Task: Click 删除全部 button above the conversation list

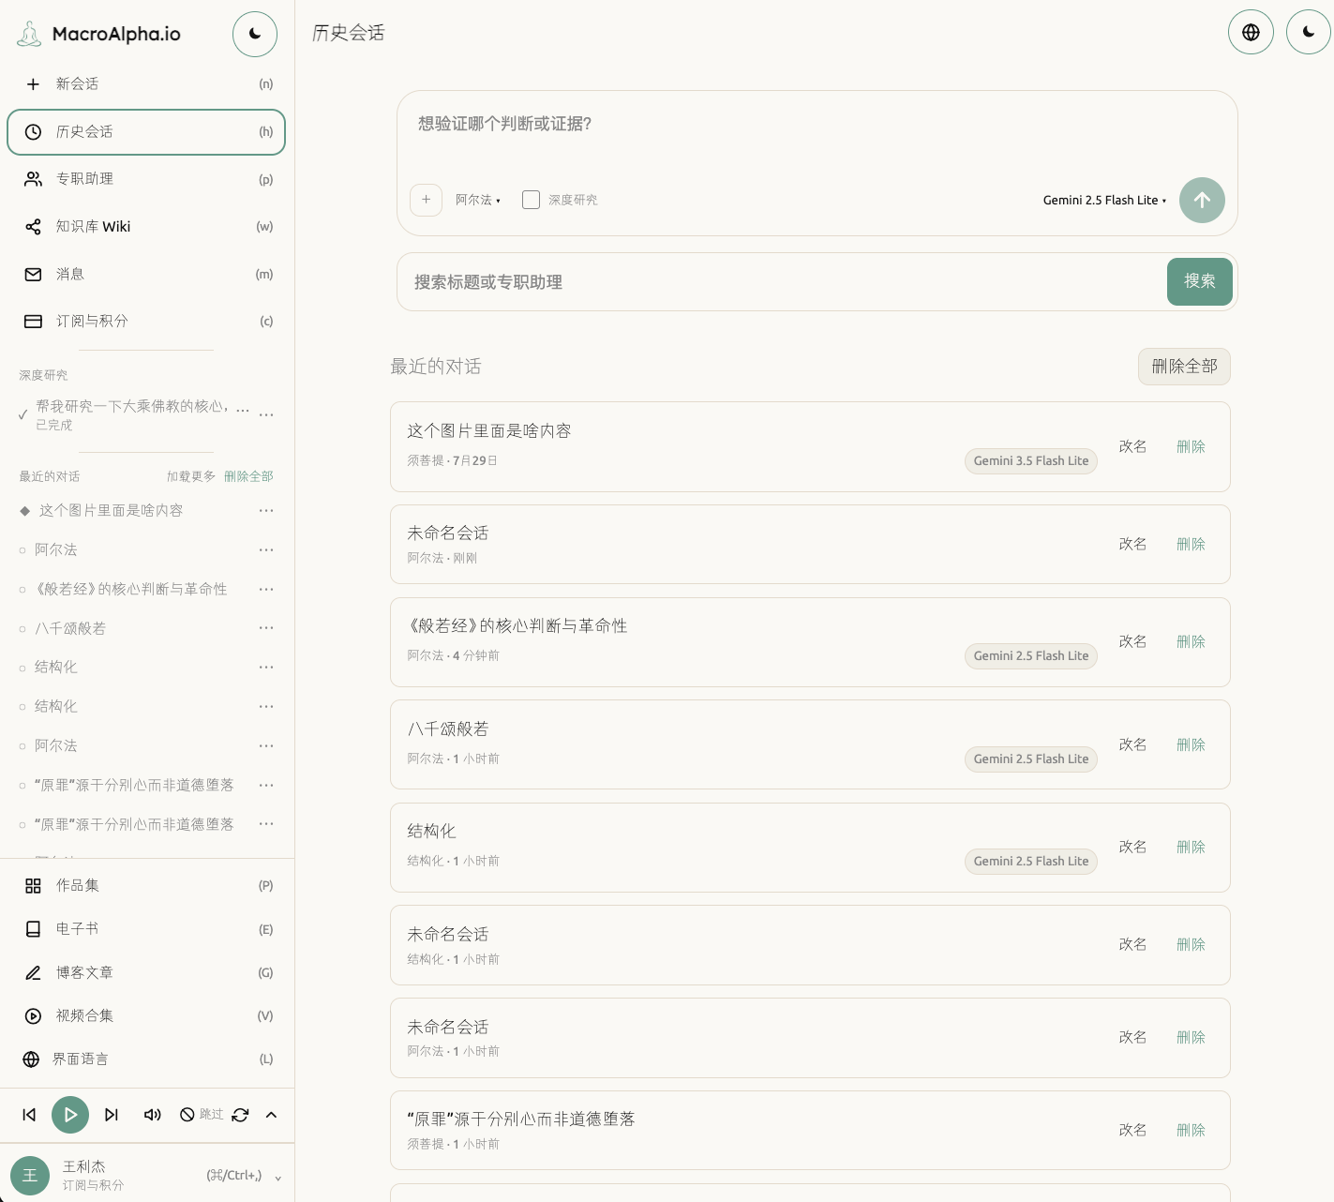Action: point(1184,367)
